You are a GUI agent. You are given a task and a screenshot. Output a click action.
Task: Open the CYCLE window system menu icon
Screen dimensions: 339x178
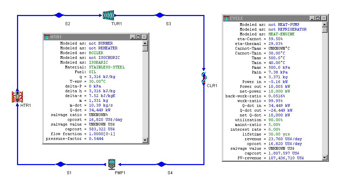tap(226, 18)
